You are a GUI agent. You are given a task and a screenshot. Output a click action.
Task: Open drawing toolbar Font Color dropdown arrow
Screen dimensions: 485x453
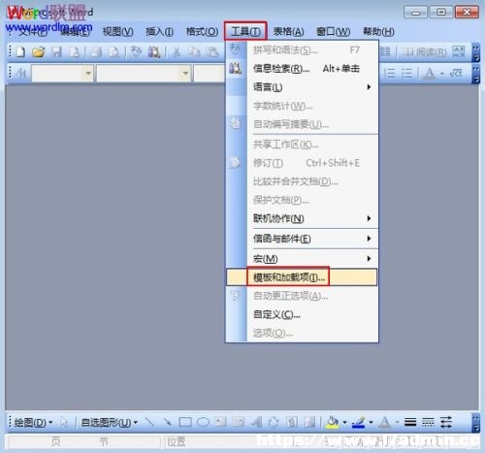pyautogui.click(x=397, y=422)
